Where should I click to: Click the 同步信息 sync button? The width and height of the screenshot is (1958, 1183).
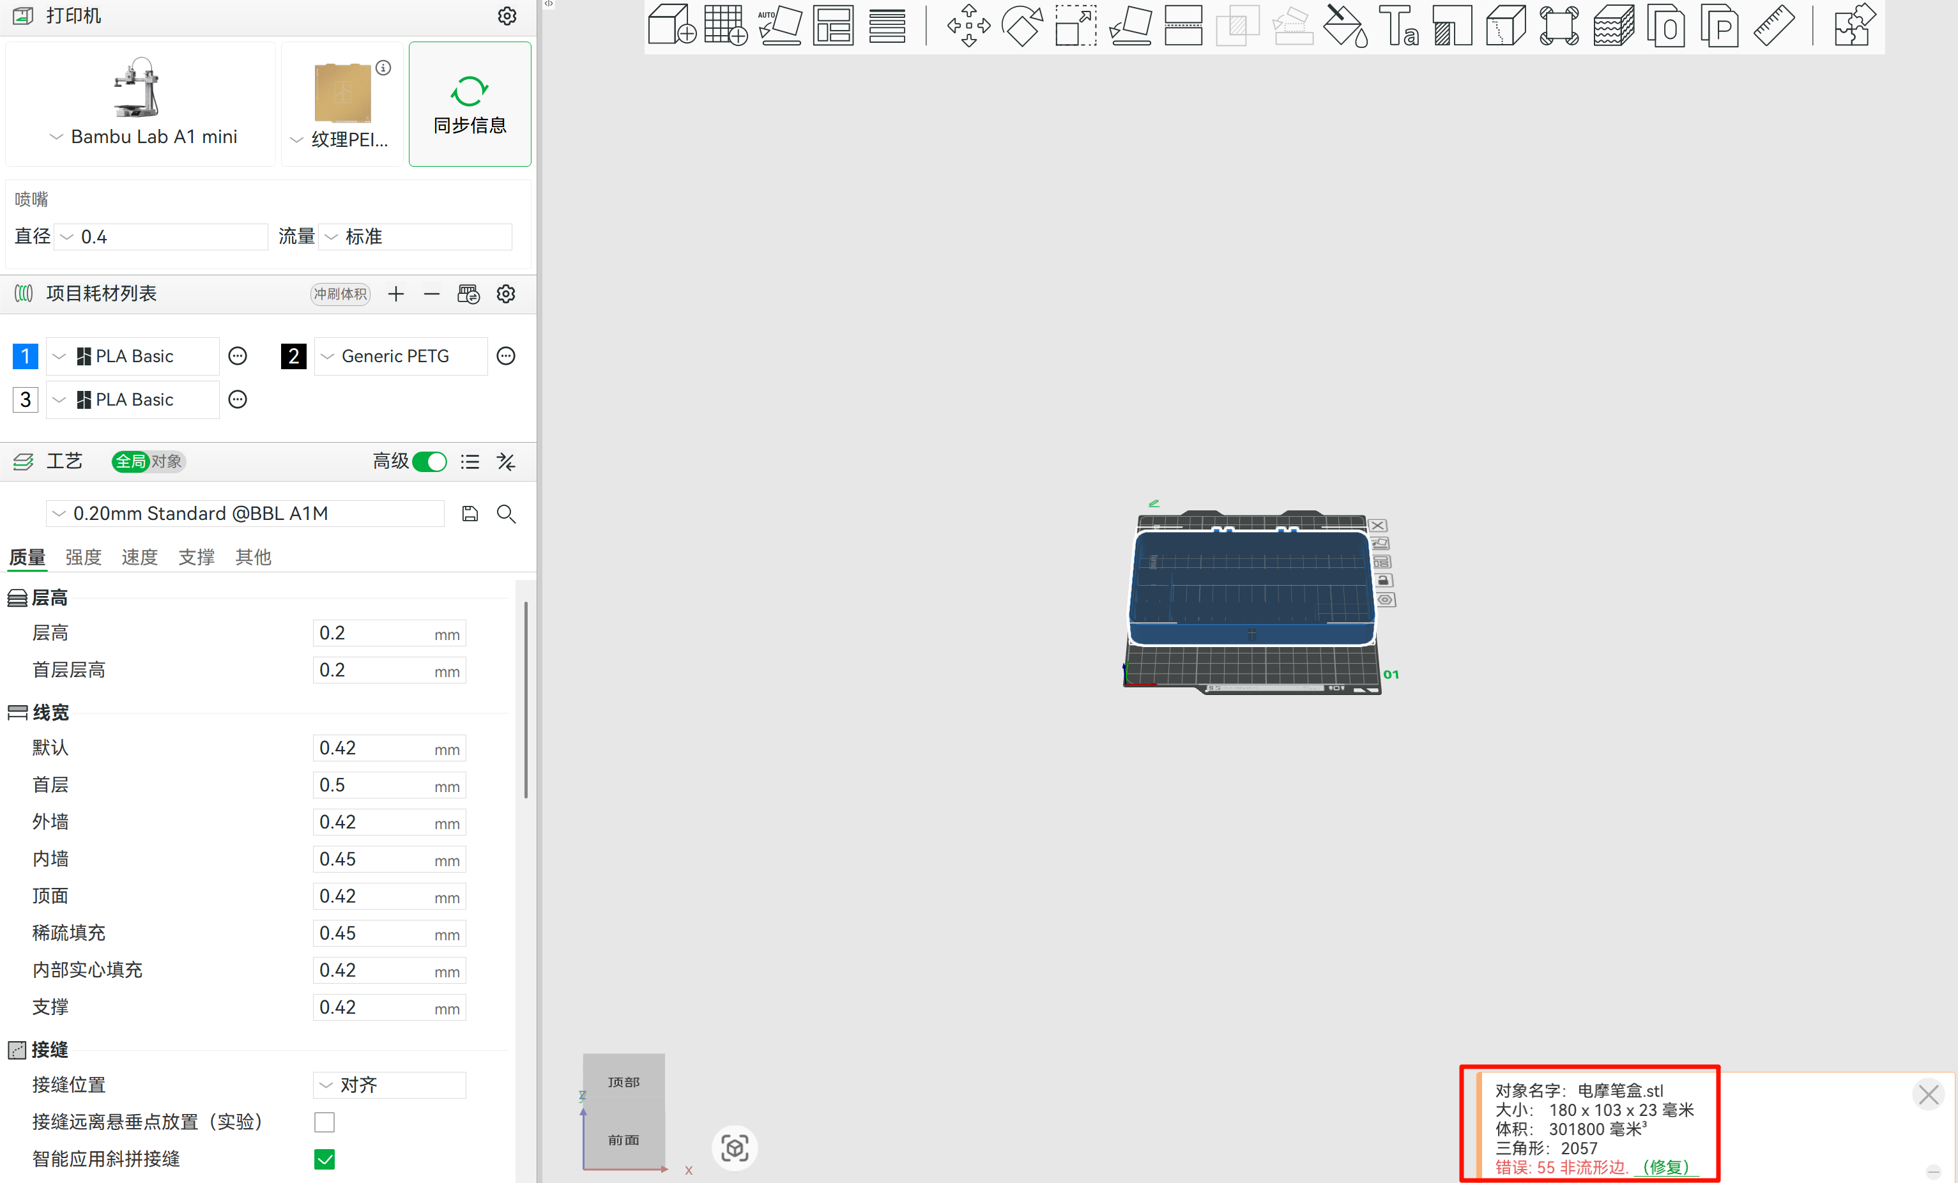point(470,104)
